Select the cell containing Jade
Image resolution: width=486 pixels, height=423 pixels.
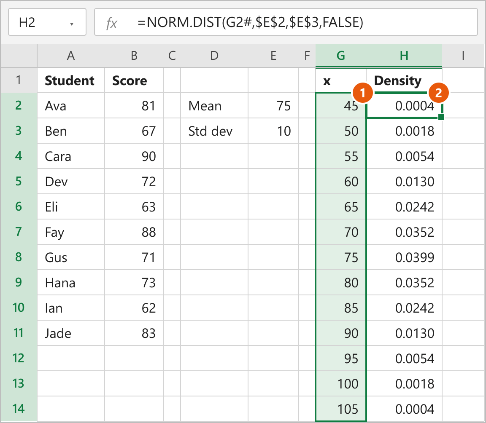(x=71, y=333)
